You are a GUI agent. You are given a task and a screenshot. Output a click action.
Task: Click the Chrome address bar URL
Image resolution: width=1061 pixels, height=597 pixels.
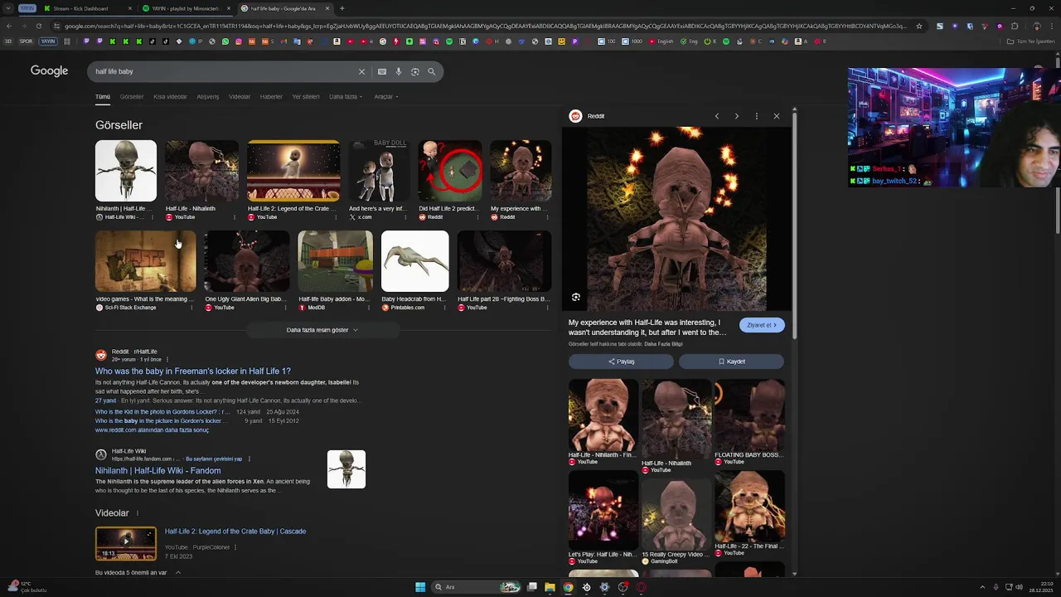coord(485,26)
